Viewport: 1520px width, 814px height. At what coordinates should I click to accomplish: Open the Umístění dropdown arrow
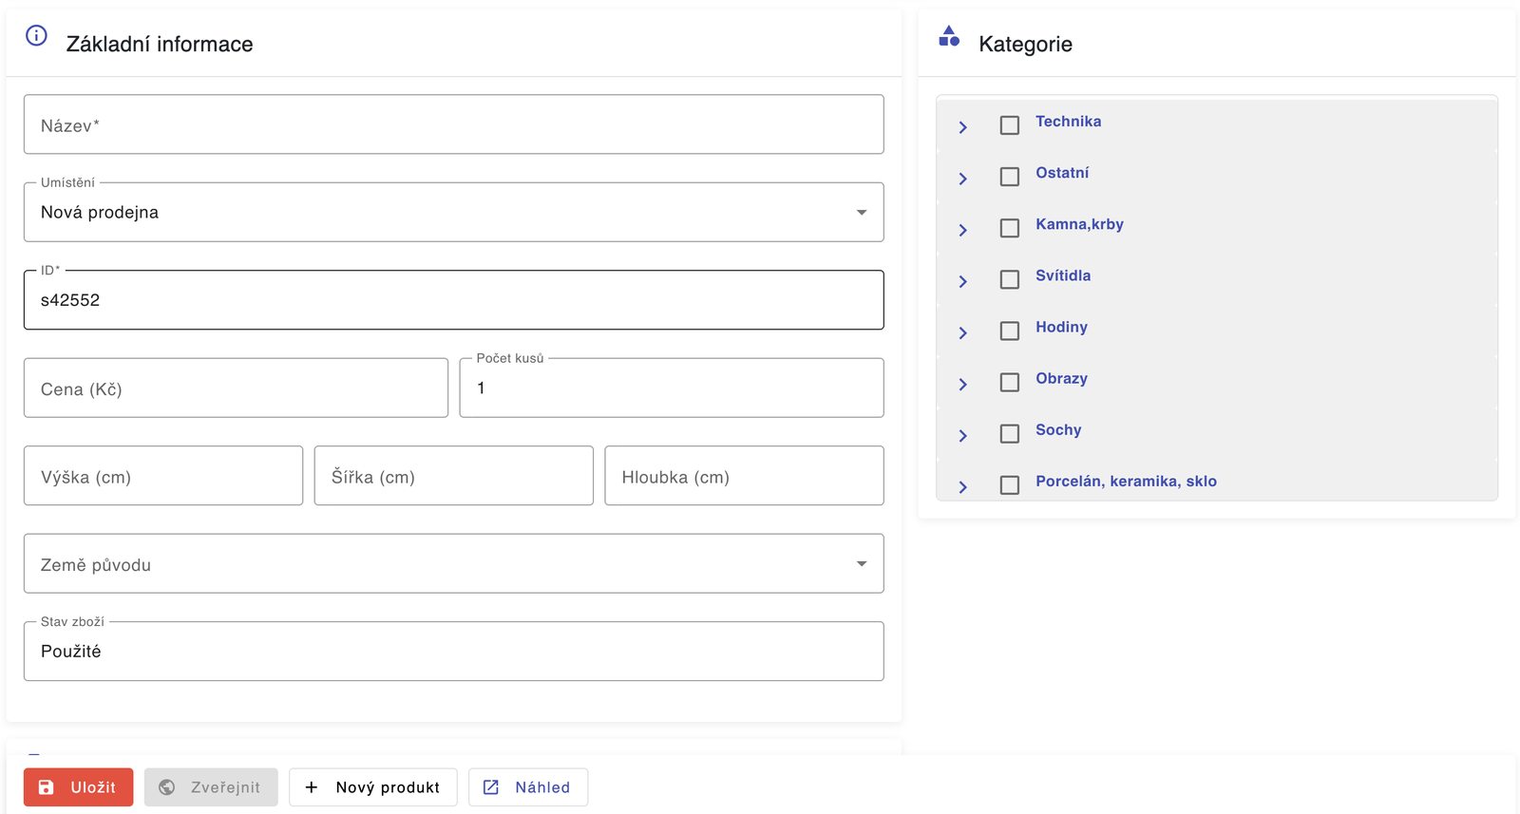[x=862, y=213]
